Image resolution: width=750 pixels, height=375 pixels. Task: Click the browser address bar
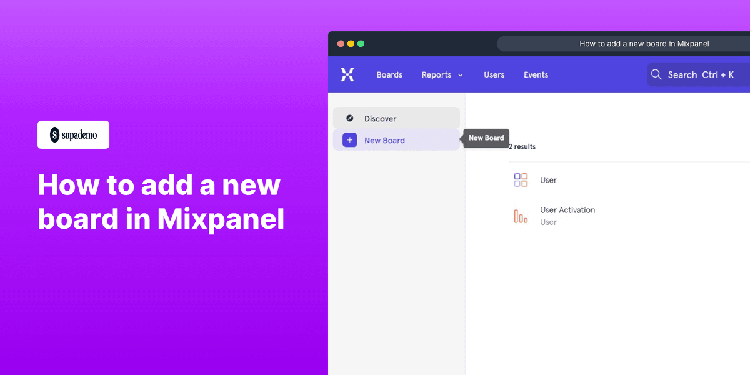point(644,44)
